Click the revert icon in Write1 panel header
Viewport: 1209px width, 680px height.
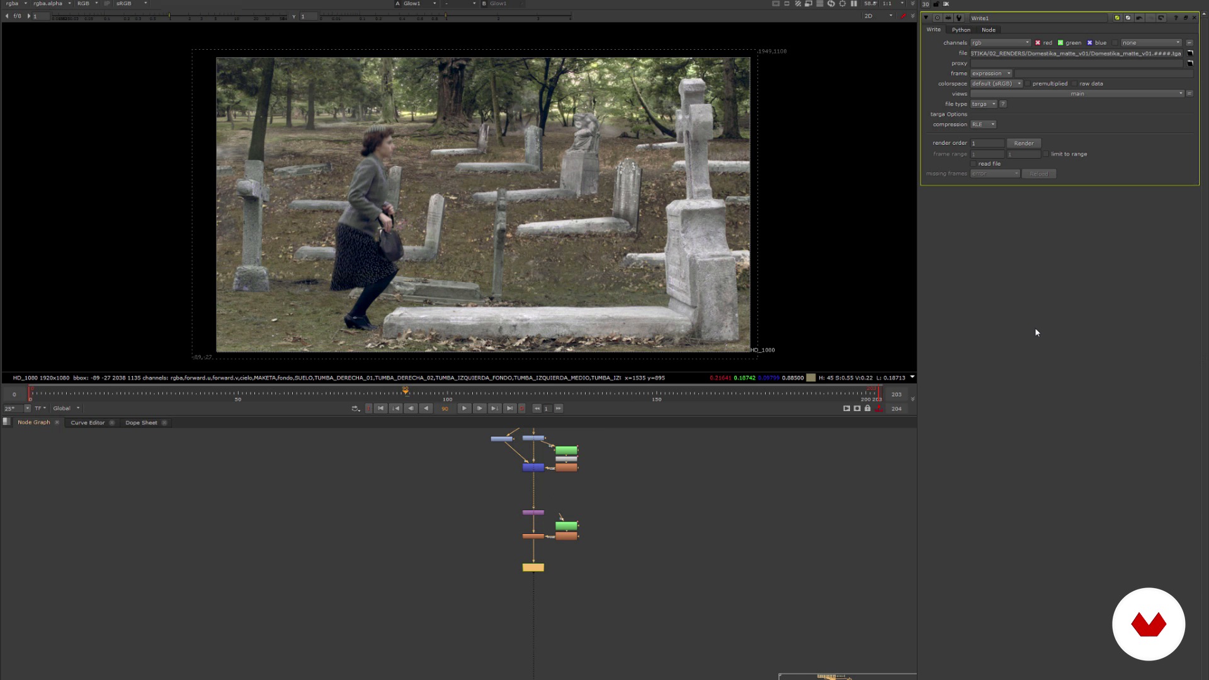1161,18
